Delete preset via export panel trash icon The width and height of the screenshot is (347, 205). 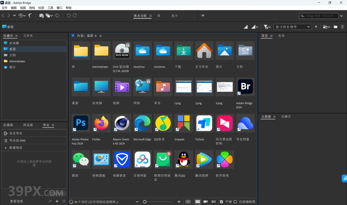64,201
